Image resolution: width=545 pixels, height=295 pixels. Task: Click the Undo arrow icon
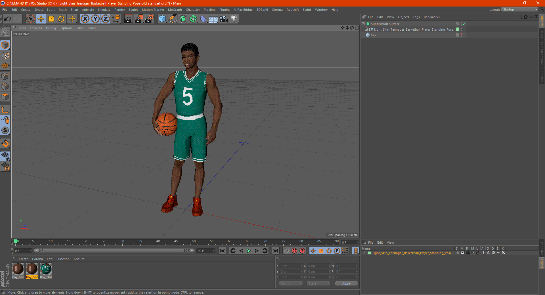coord(8,19)
